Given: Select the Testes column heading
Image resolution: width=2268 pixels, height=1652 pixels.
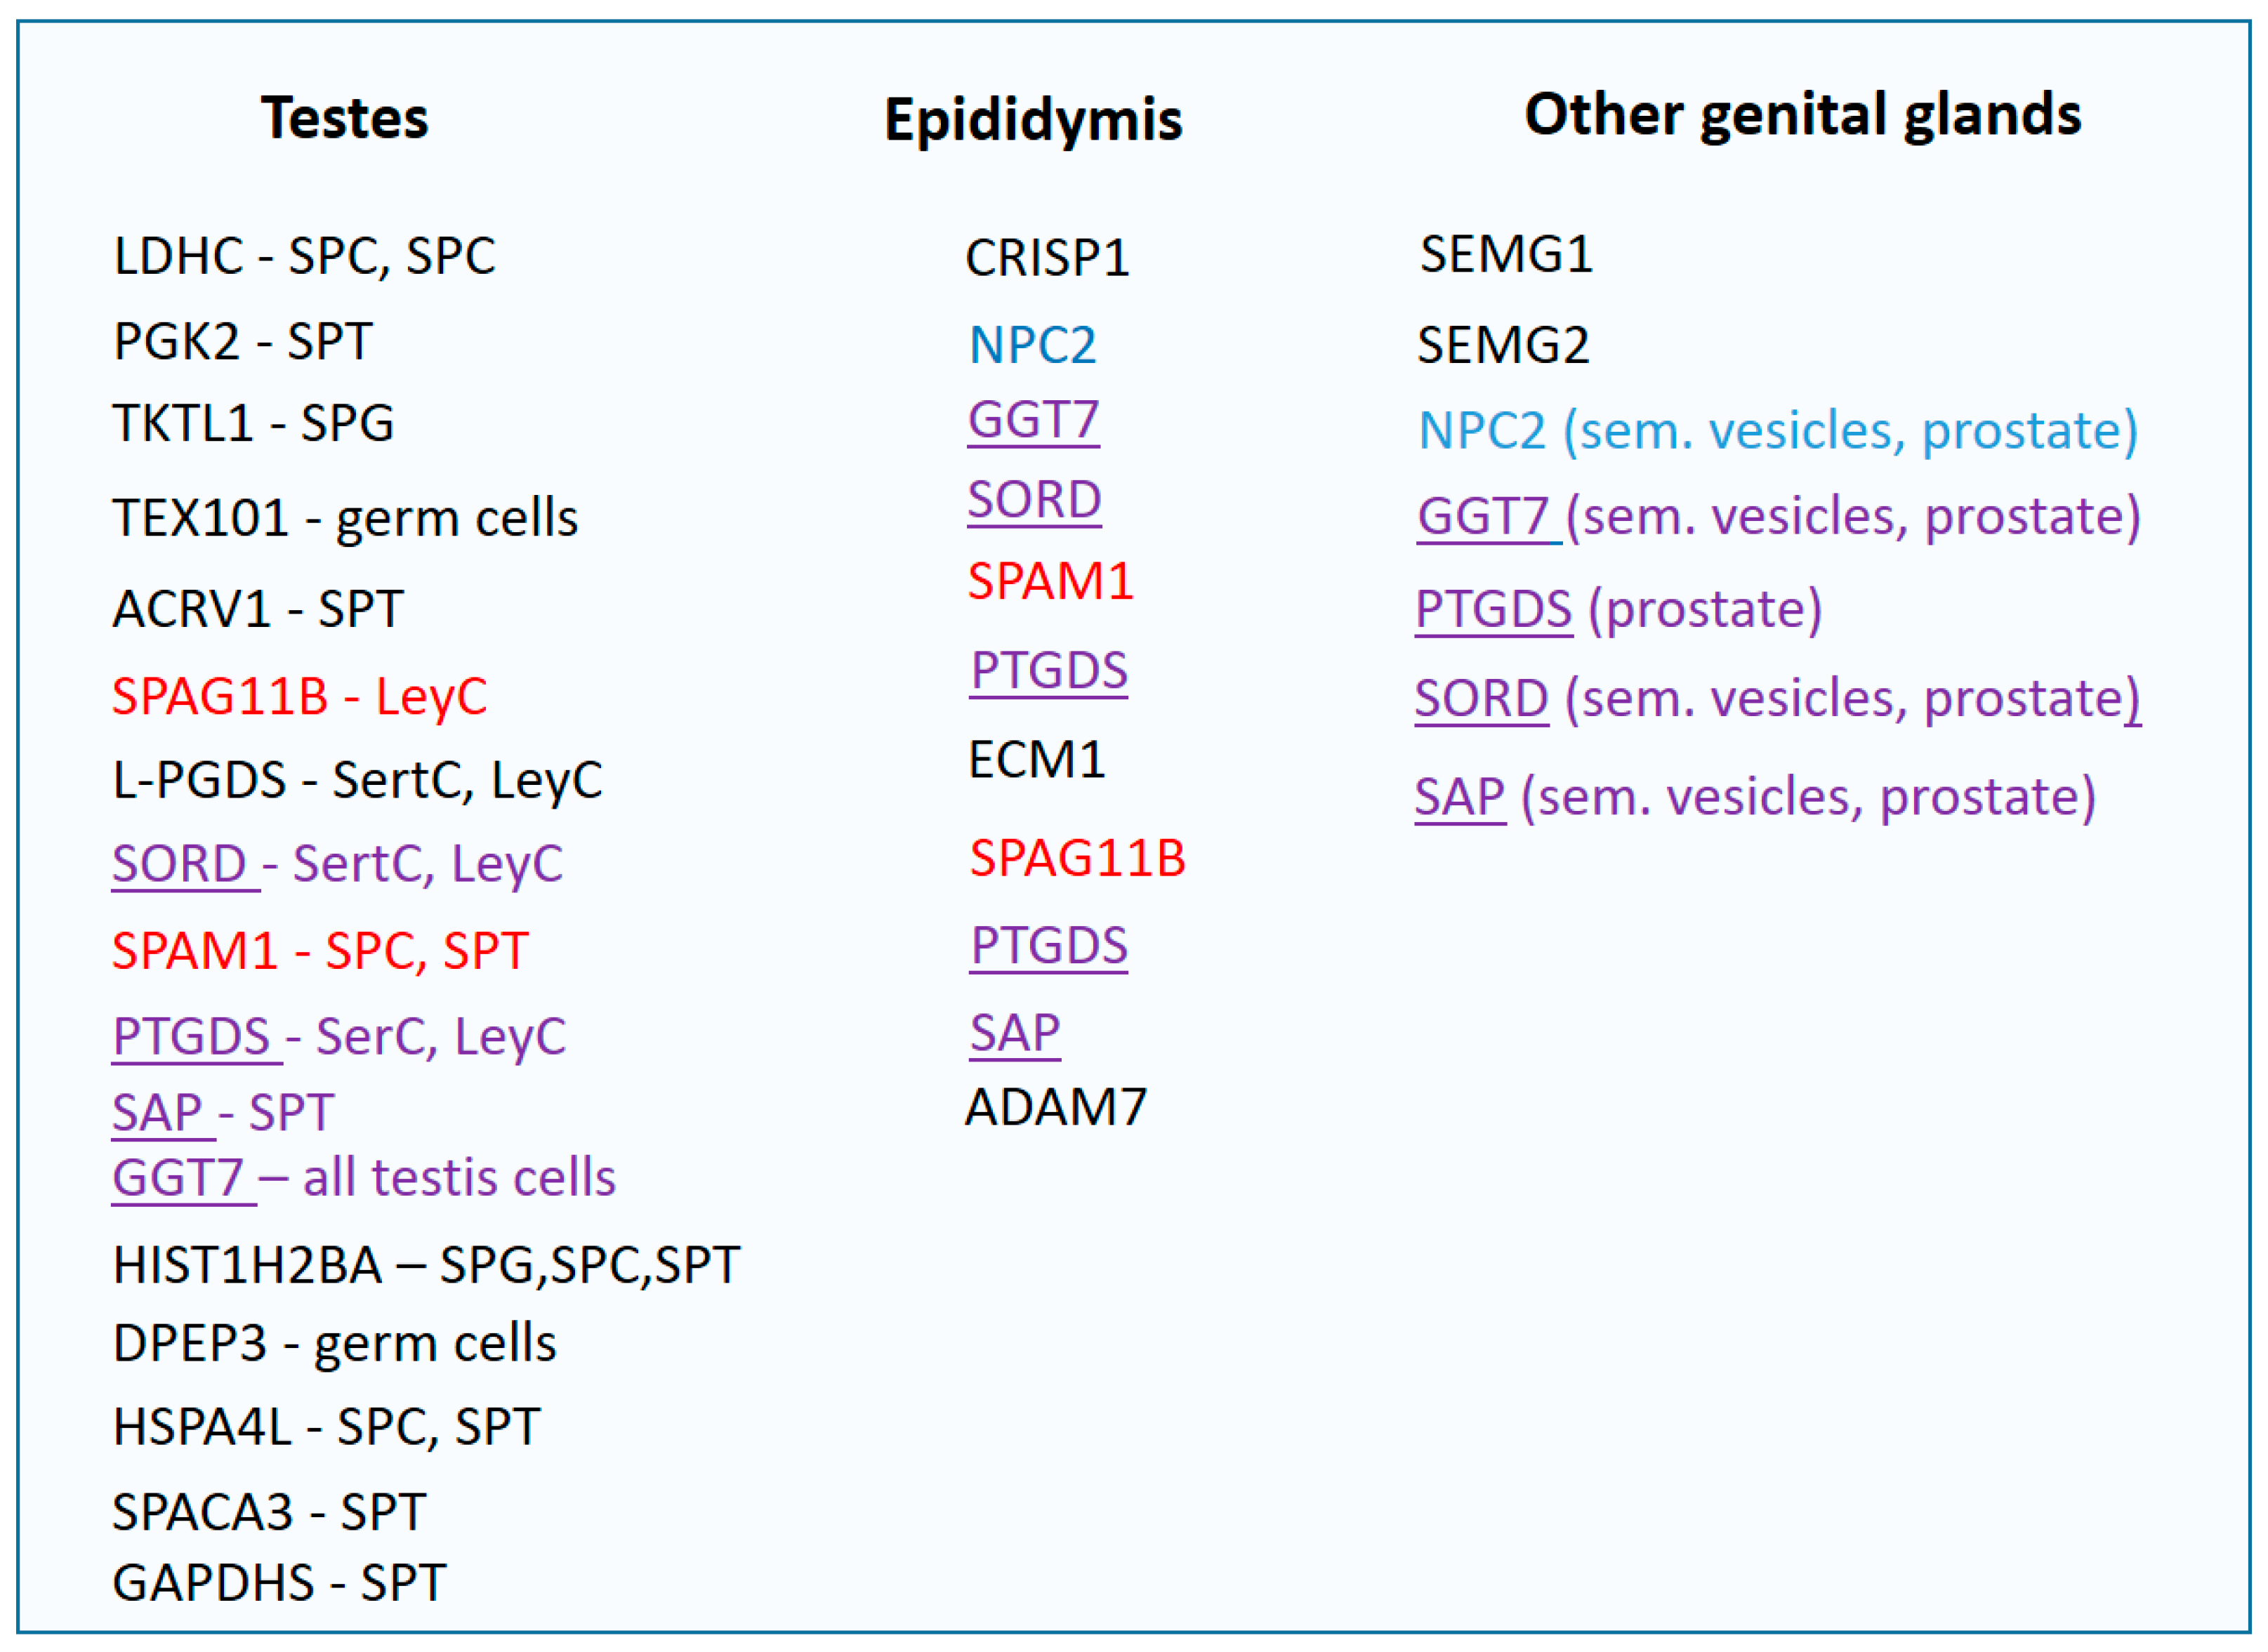Looking at the screenshot, I should (344, 118).
